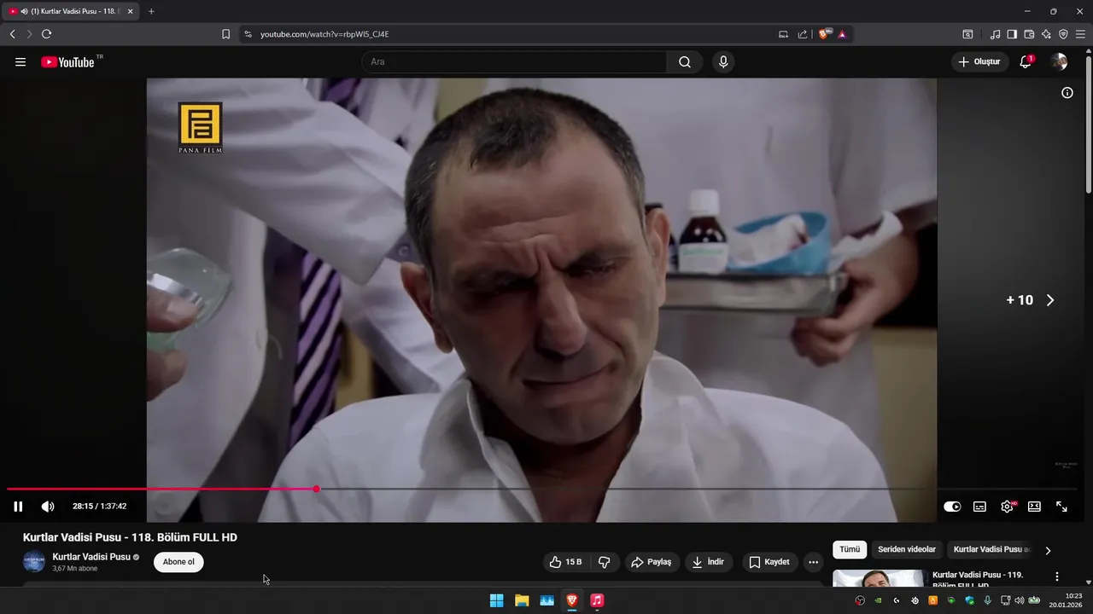Viewport: 1093px width, 614px height.
Task: Mute the video volume
Action: [48, 507]
